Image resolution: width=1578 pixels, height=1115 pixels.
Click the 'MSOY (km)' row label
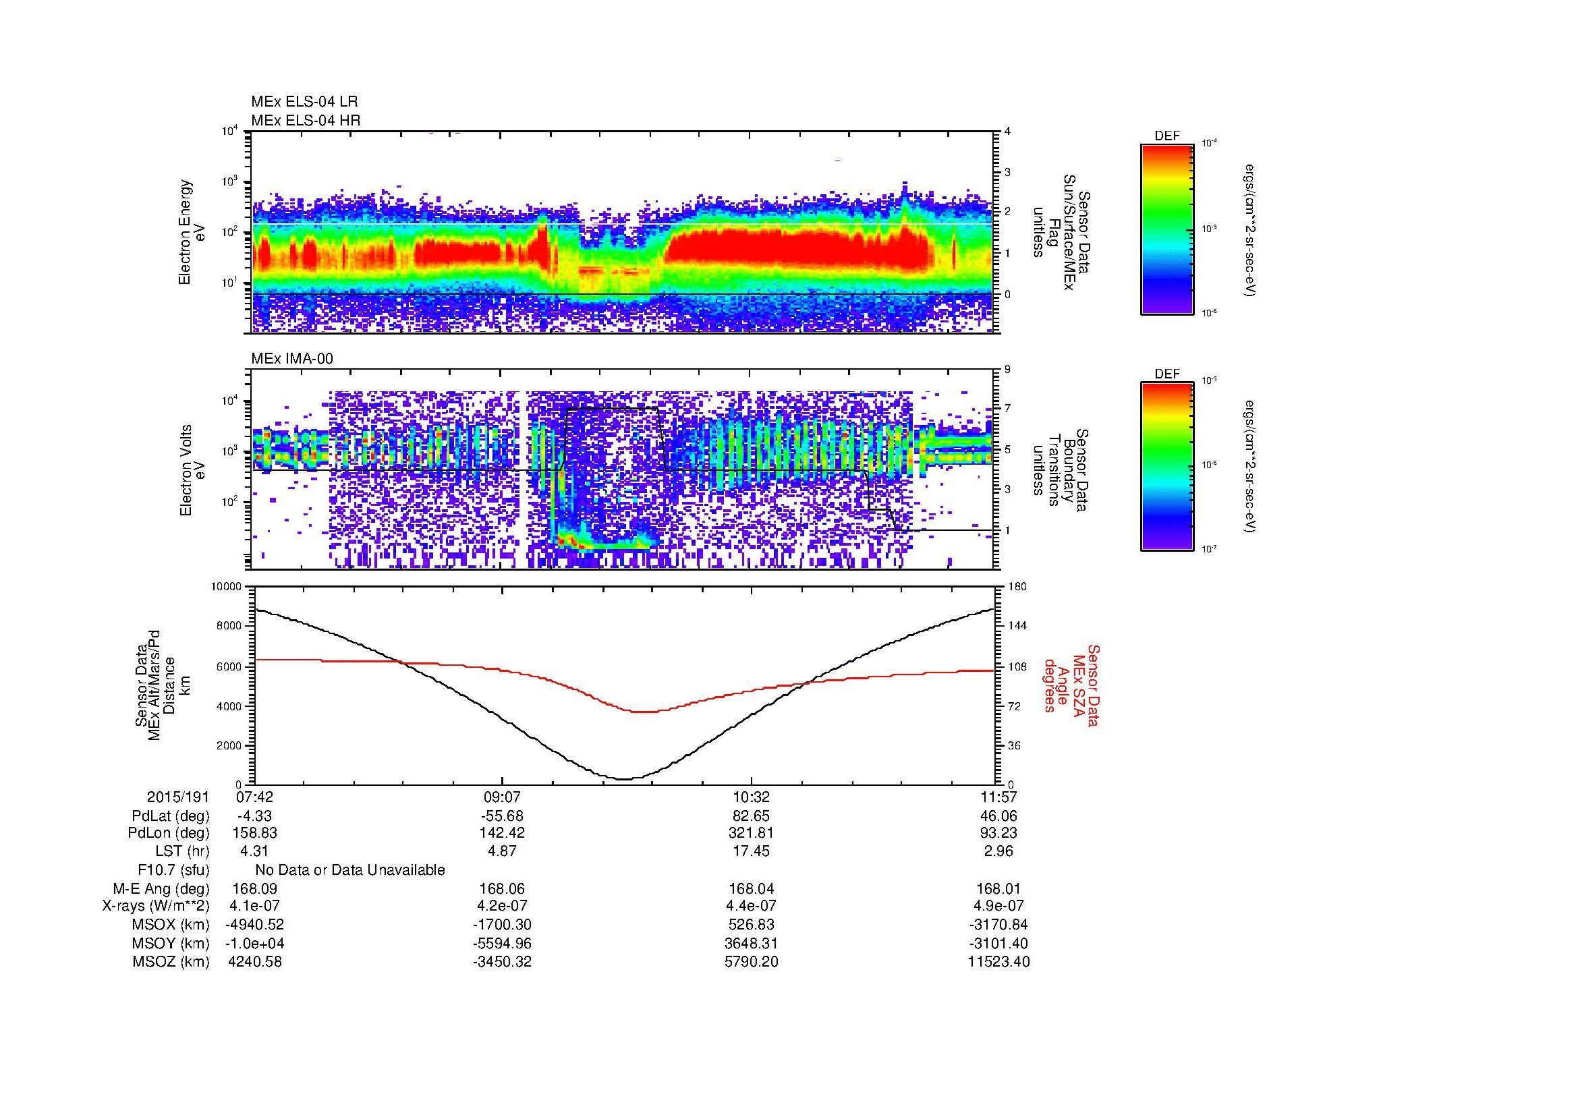[171, 943]
